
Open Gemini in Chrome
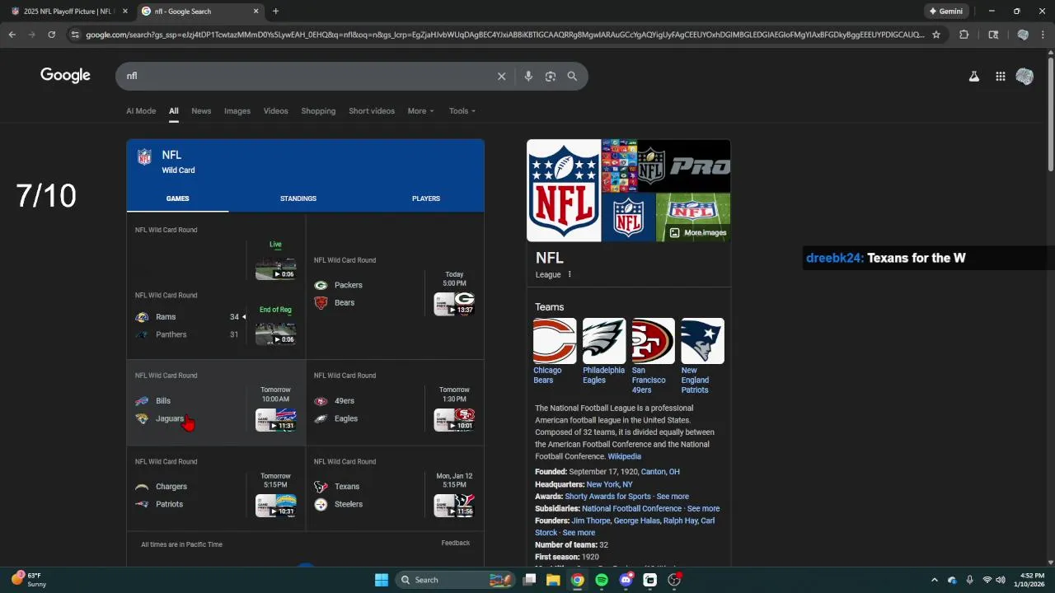946,12
